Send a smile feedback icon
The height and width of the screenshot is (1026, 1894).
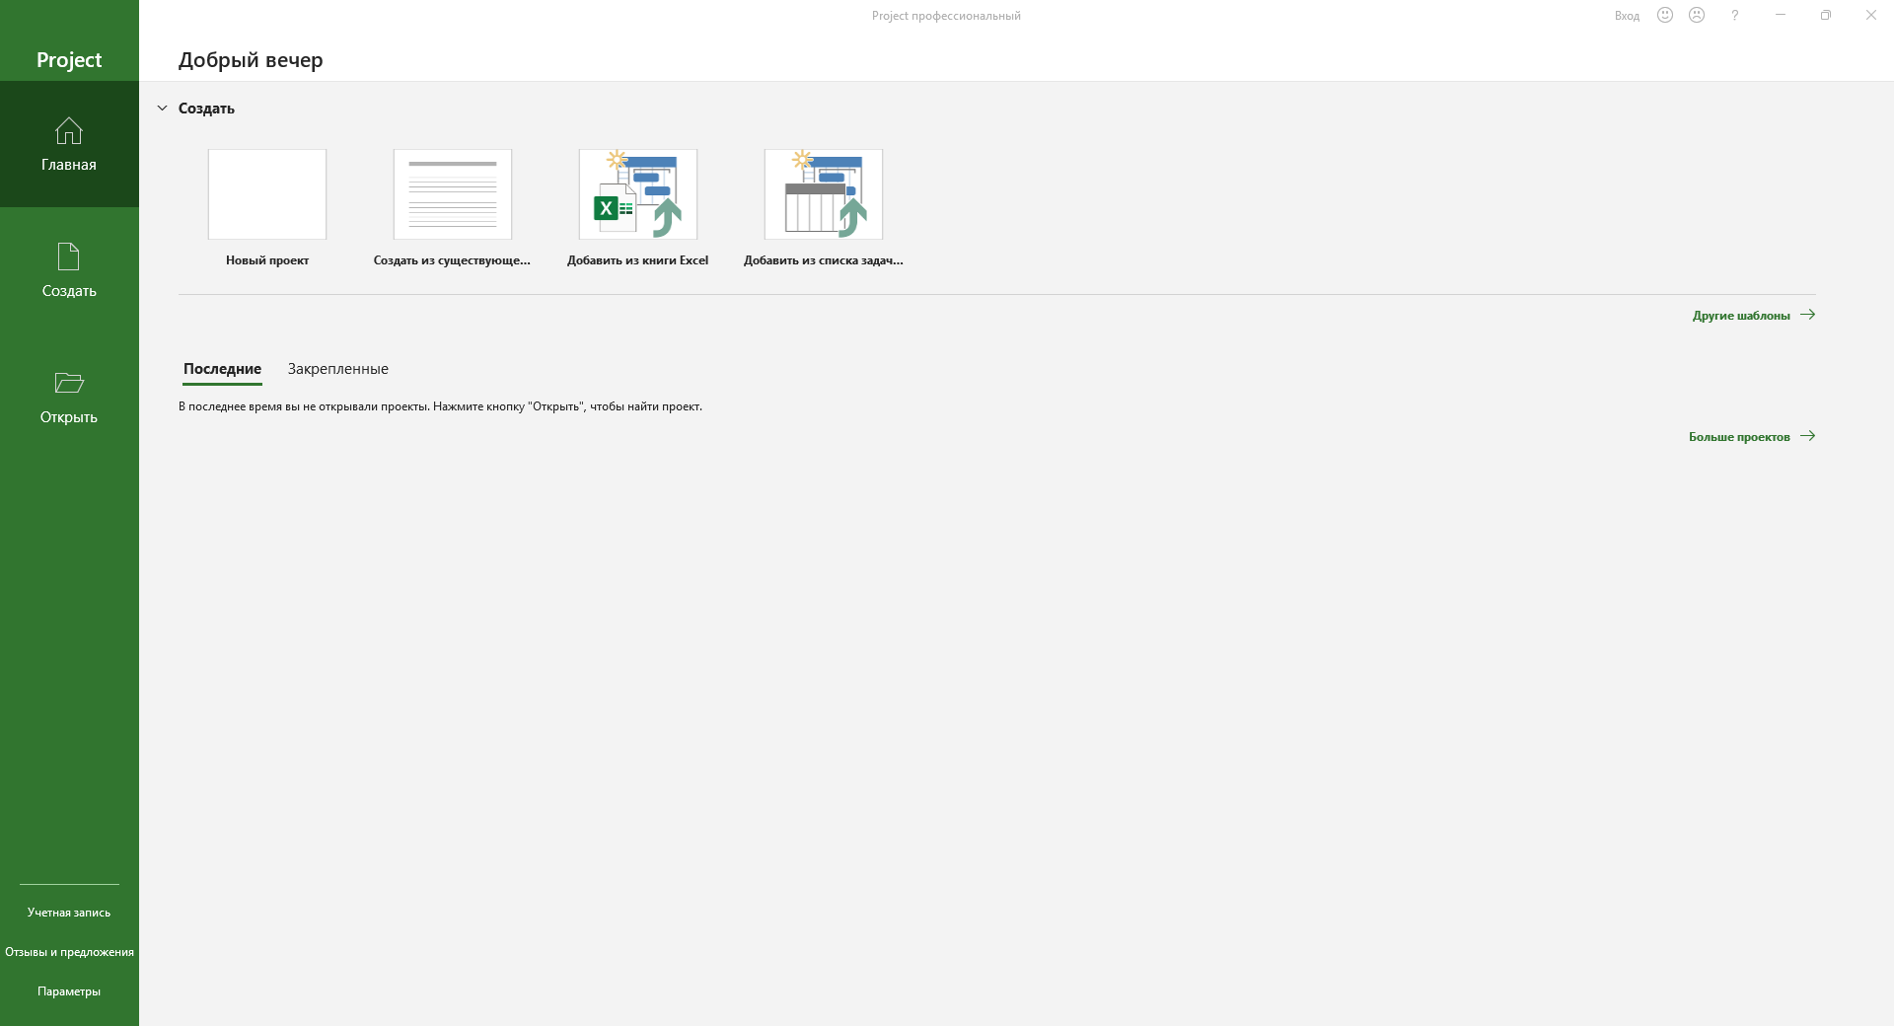coord(1665,15)
